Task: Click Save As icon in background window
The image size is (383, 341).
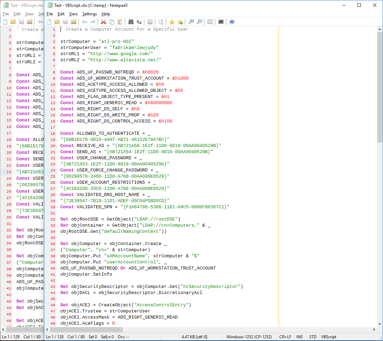Action: (30, 22)
